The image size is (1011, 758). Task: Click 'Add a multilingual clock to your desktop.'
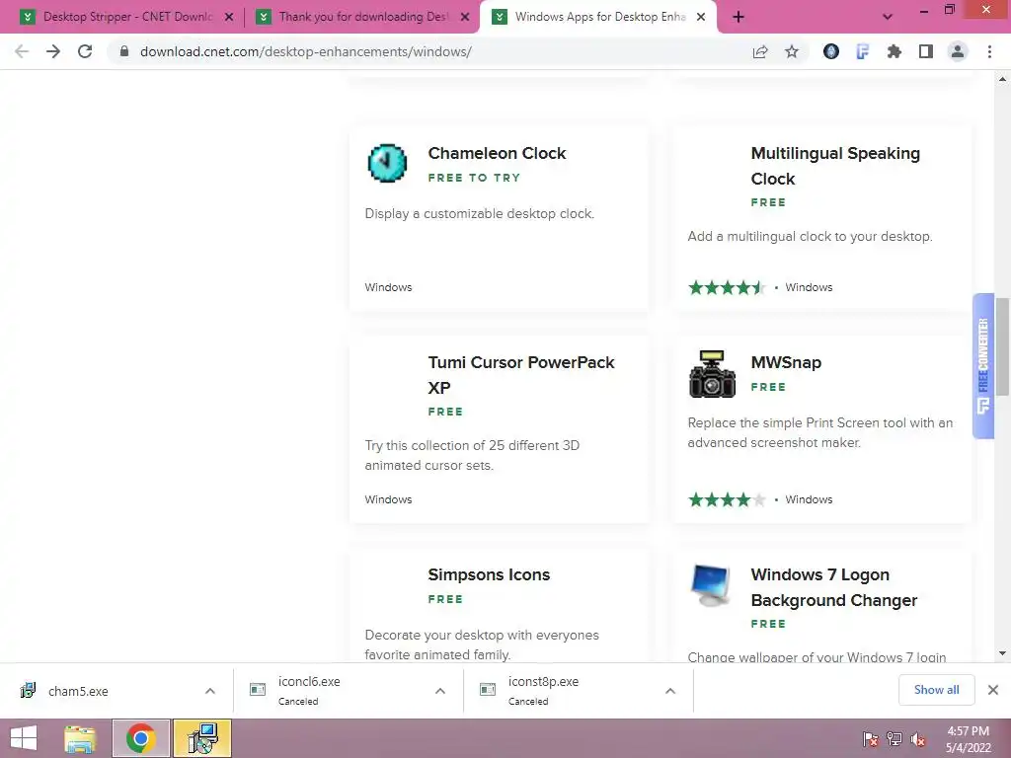click(x=810, y=237)
